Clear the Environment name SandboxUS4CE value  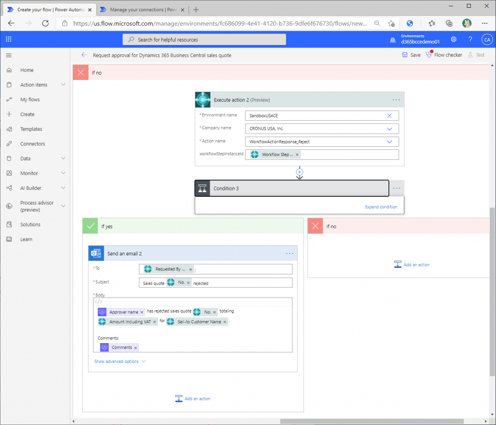(389, 116)
